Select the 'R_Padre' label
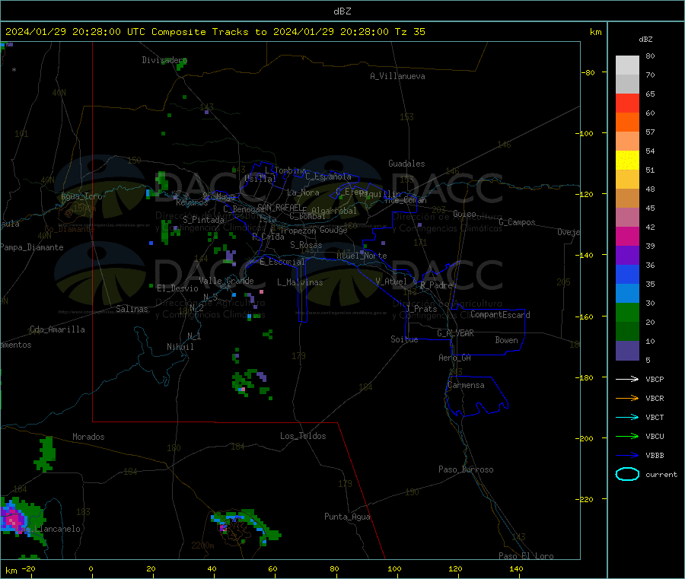 tap(436, 285)
